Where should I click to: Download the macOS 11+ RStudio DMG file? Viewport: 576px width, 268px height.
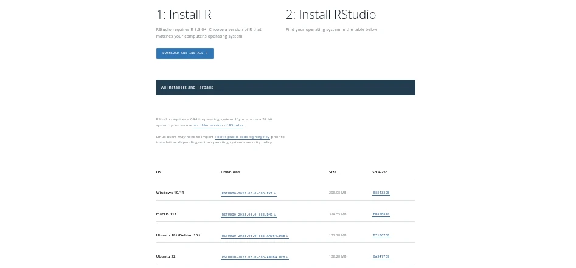coord(249,215)
